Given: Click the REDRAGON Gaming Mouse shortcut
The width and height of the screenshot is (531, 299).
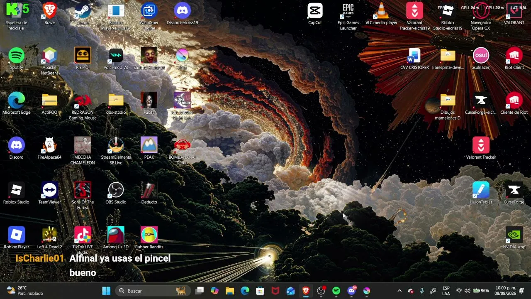Looking at the screenshot, I should 83,106.
